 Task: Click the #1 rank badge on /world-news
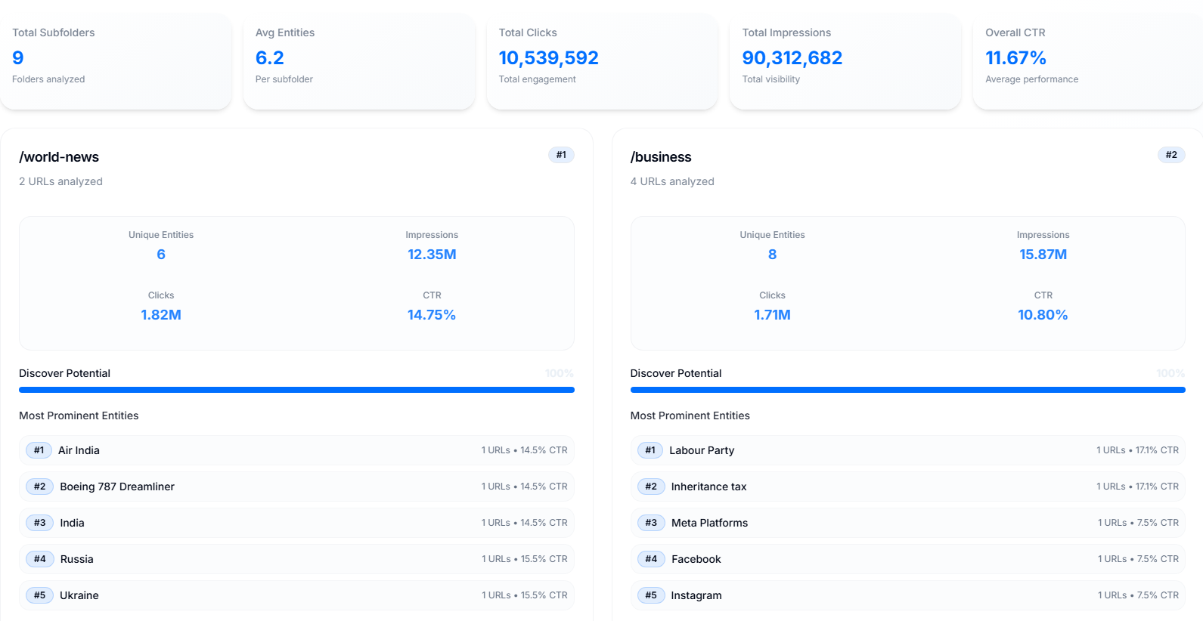561,155
